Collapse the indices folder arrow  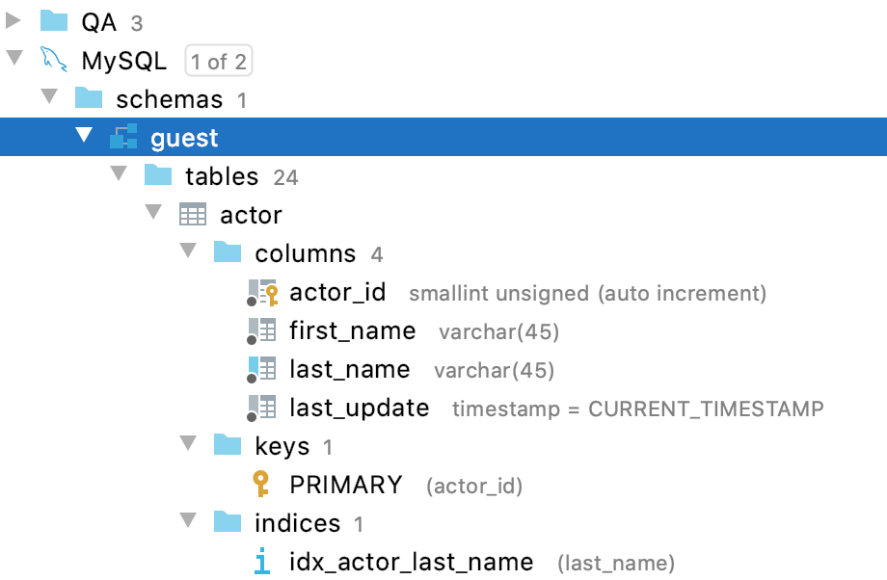click(188, 522)
